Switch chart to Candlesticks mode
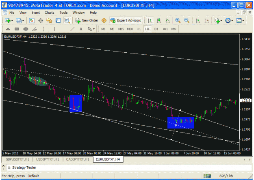This screenshot has height=180, width=254. point(158,21)
